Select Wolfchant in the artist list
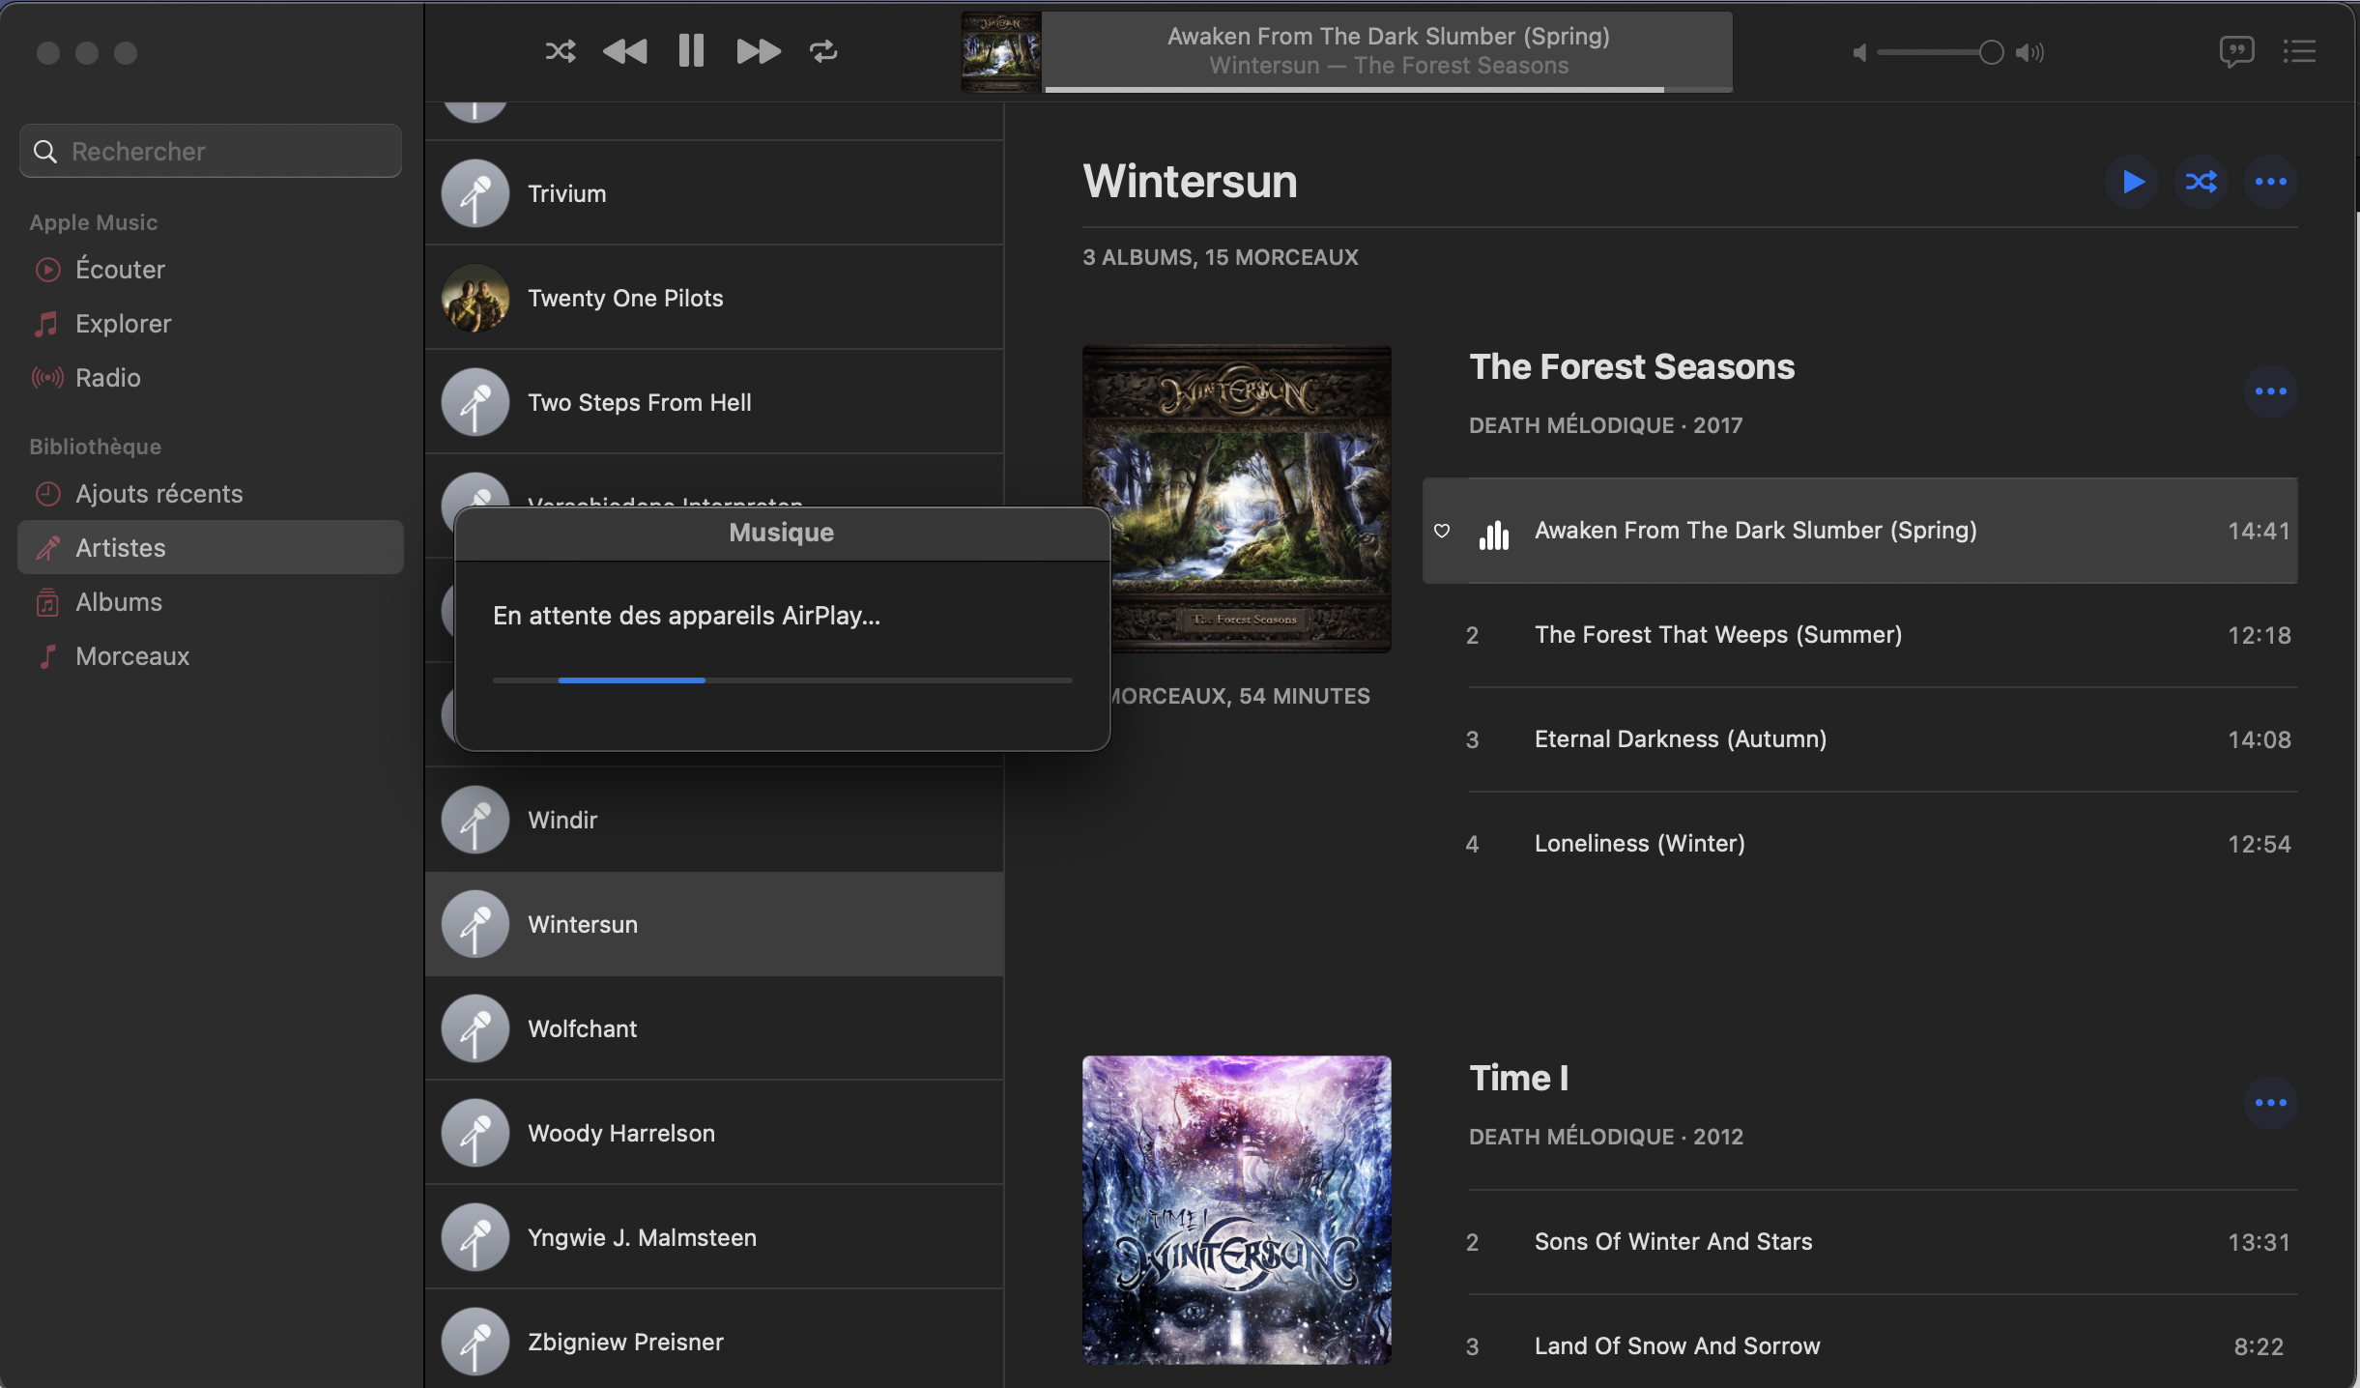Viewport: 2360px width, 1388px height. click(583, 1028)
